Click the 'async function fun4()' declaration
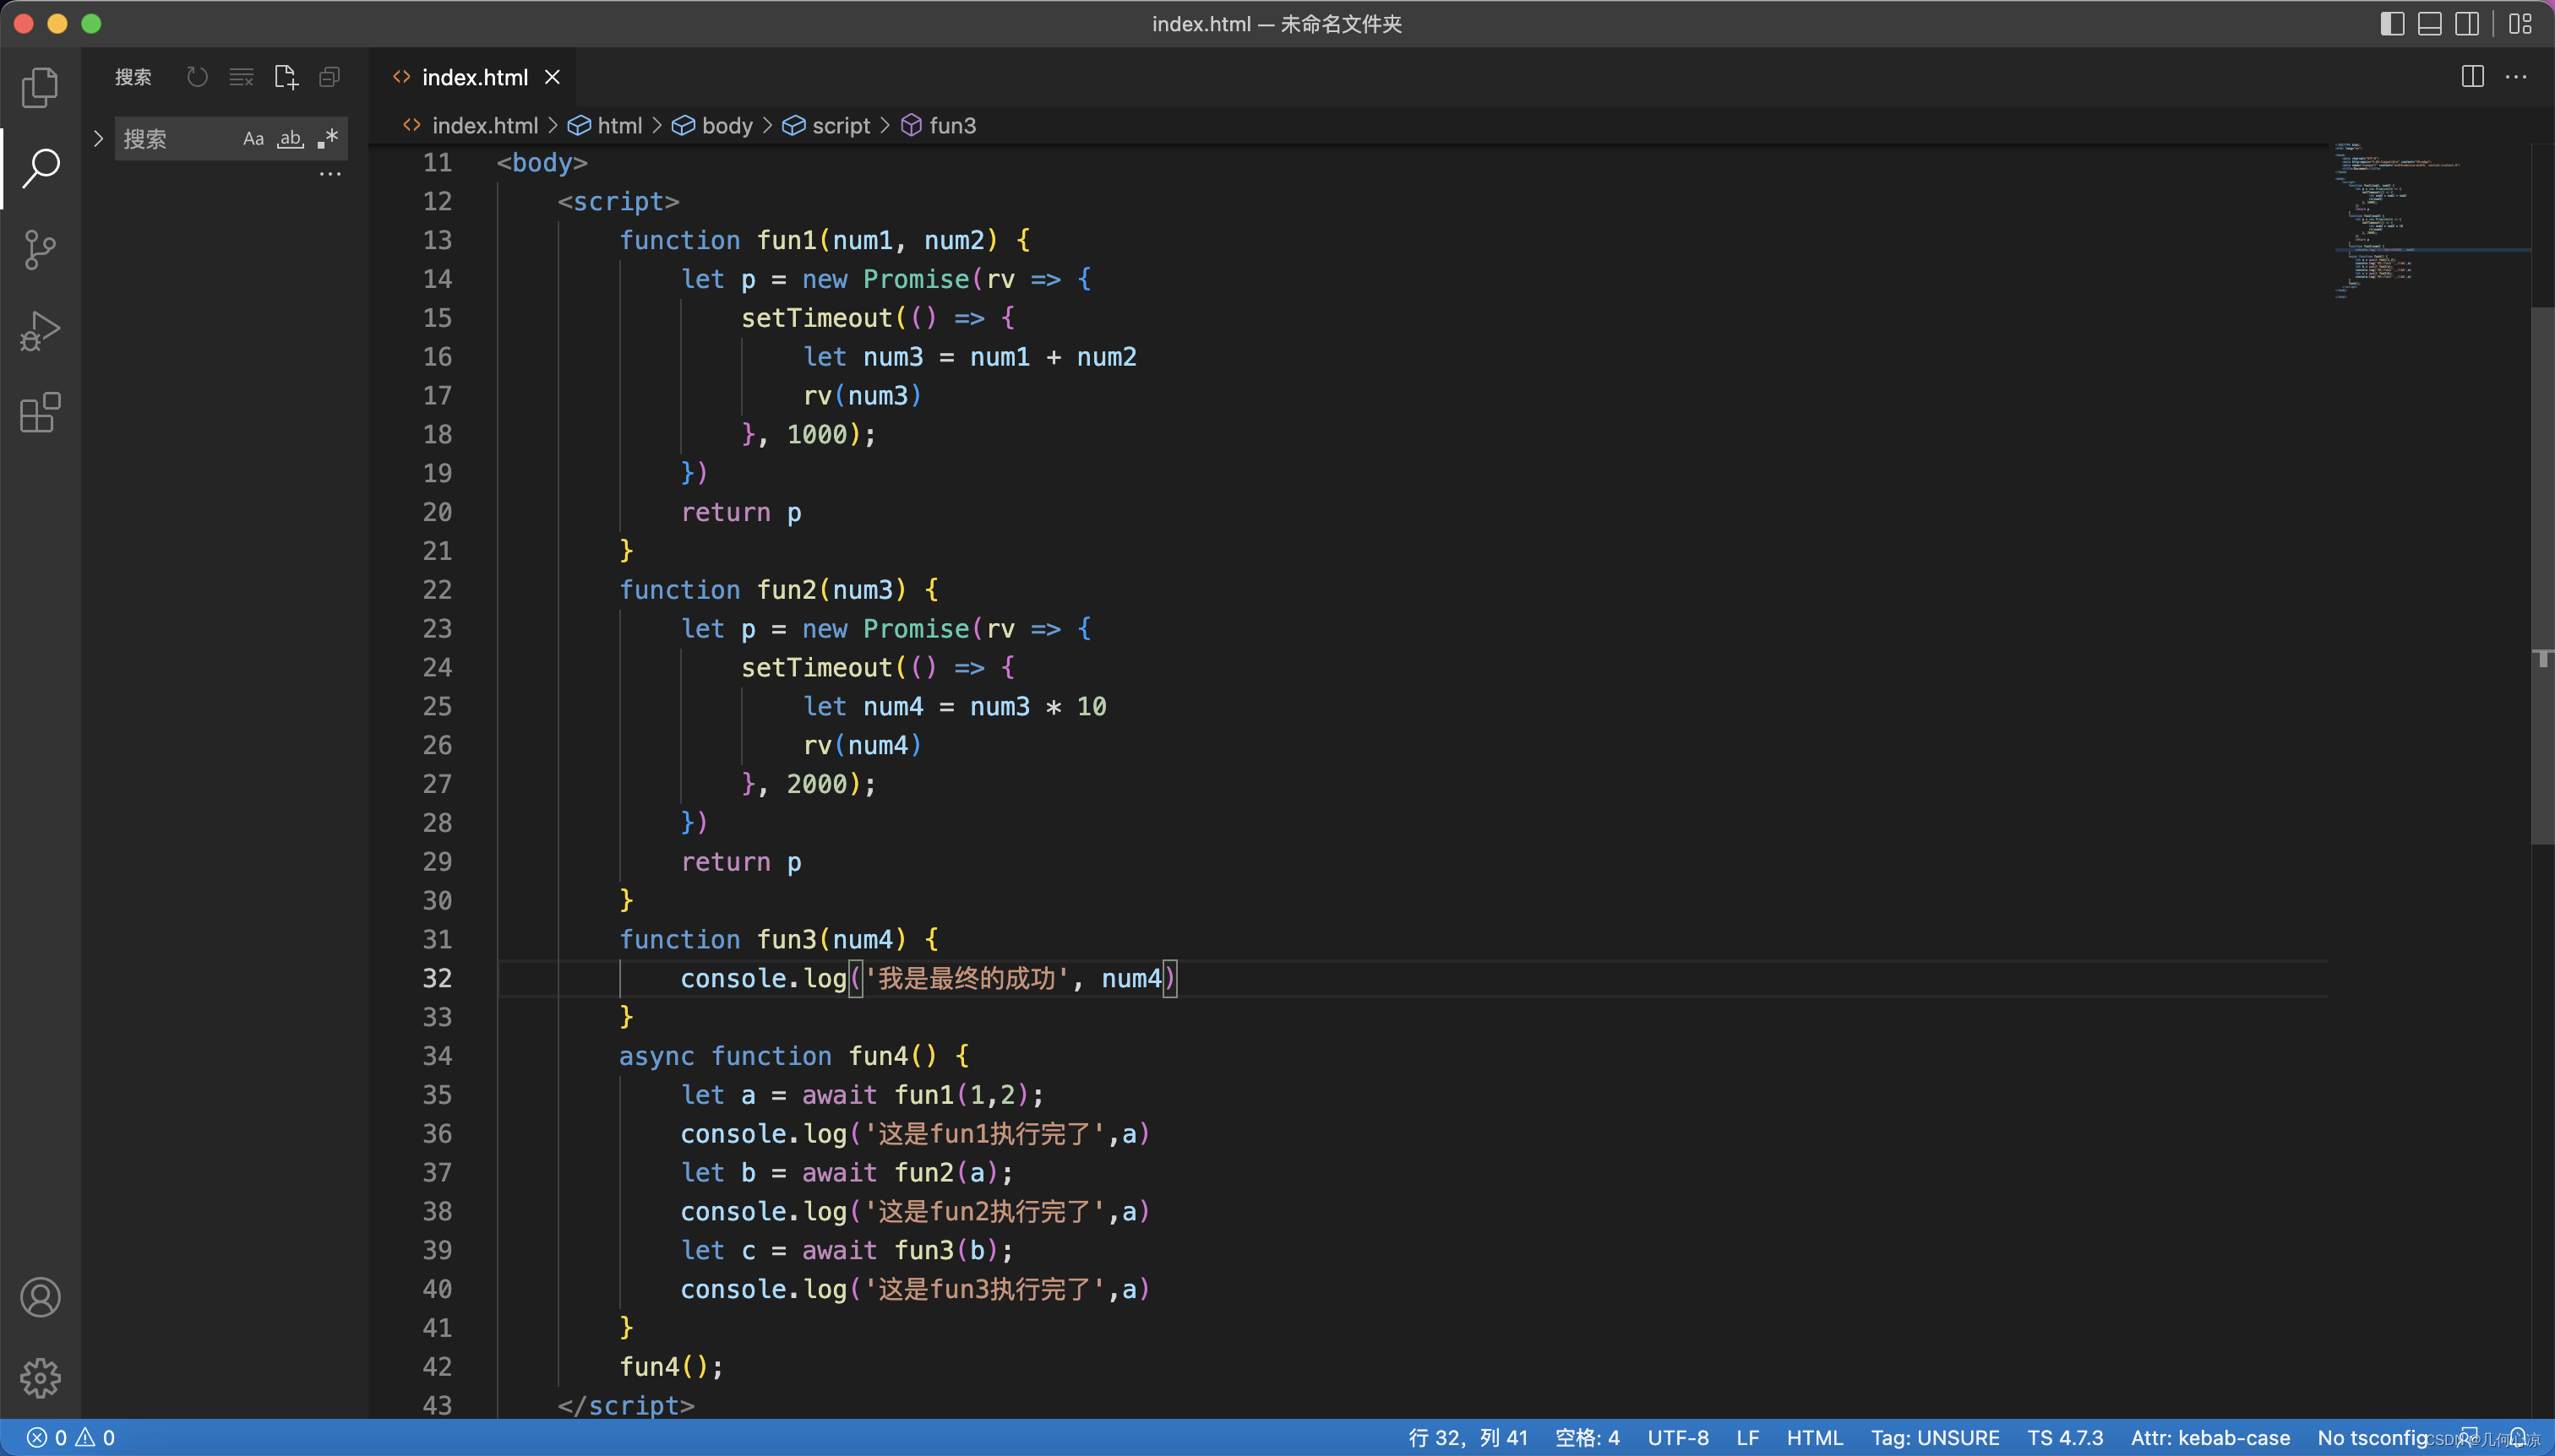Viewport: 2555px width, 1456px height. pyautogui.click(x=793, y=1056)
